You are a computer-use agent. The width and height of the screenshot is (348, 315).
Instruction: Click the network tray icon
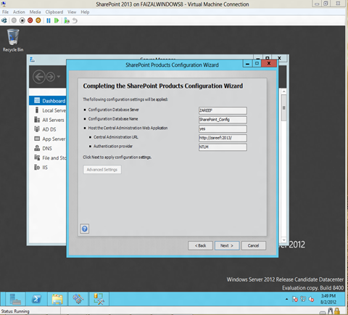303,299
